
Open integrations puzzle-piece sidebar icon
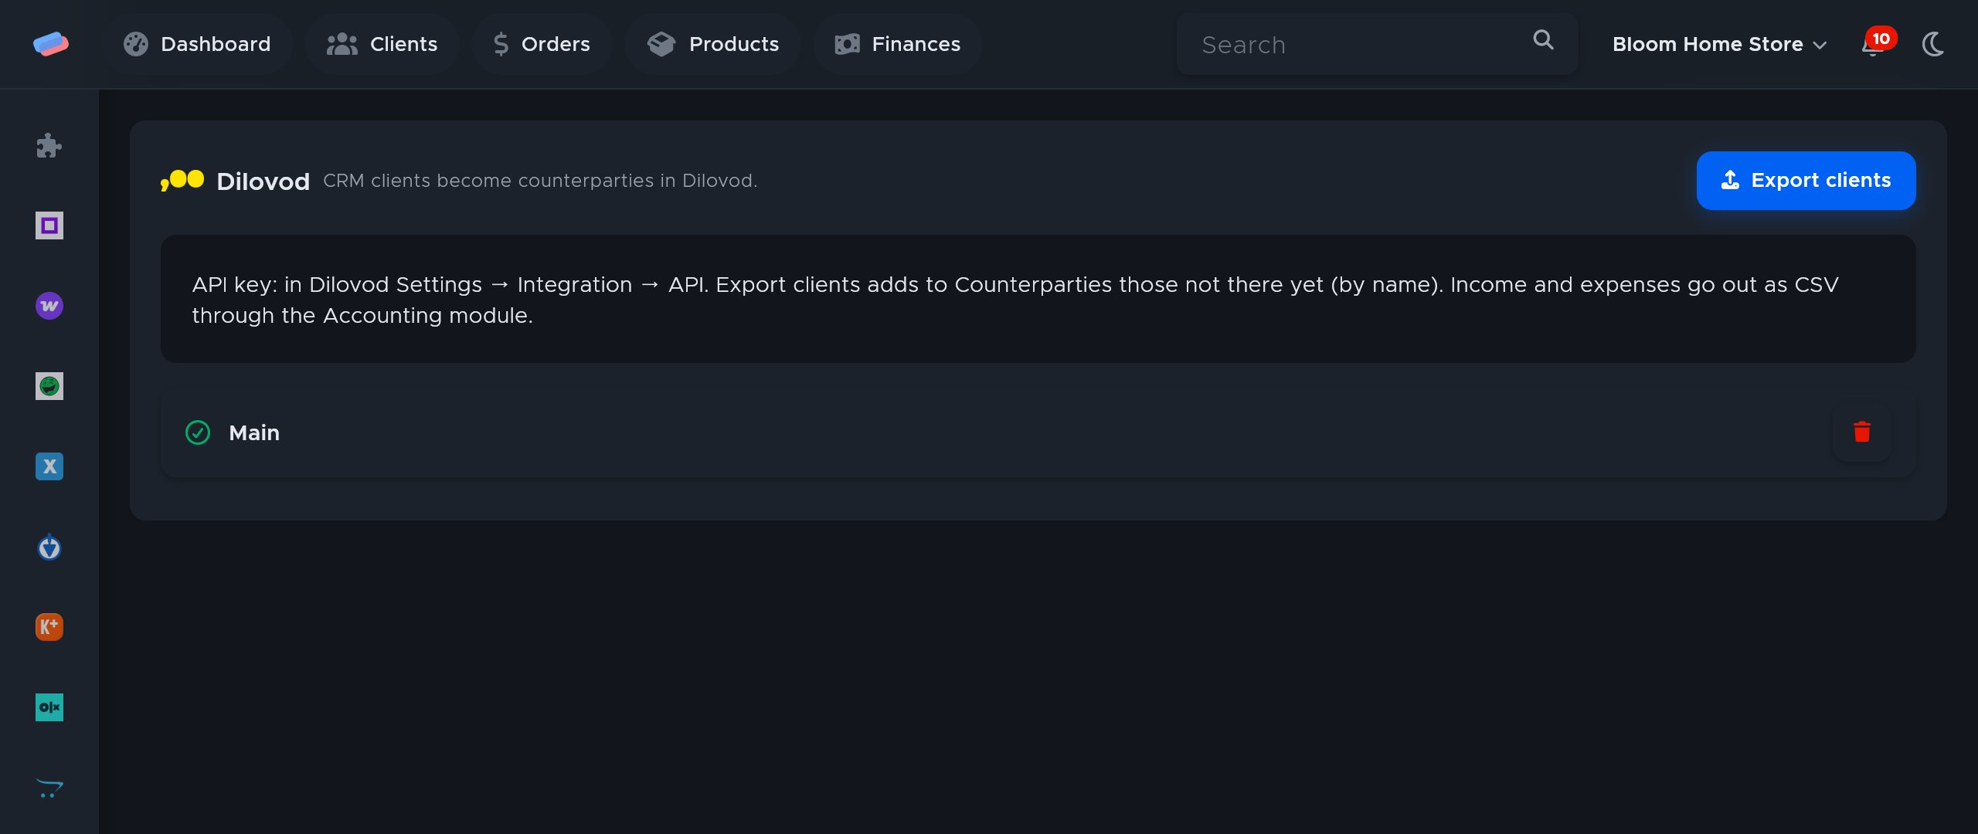point(49,146)
